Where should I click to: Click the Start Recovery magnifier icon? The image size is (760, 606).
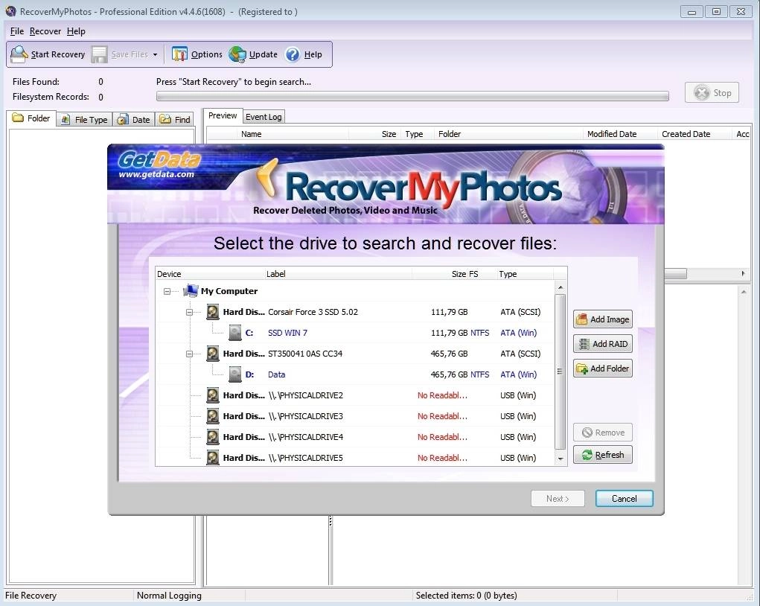(x=19, y=54)
